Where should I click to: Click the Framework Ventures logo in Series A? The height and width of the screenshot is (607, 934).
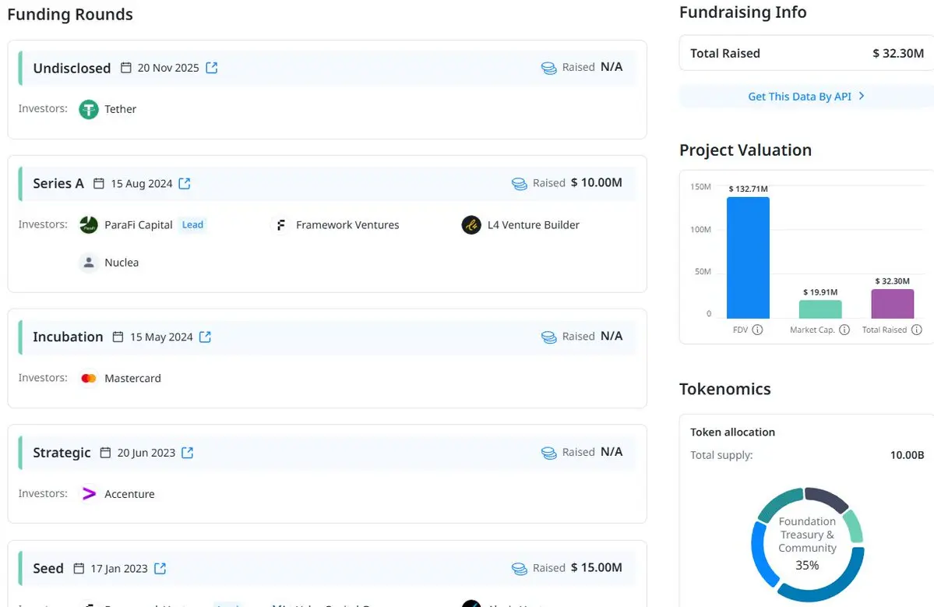280,225
